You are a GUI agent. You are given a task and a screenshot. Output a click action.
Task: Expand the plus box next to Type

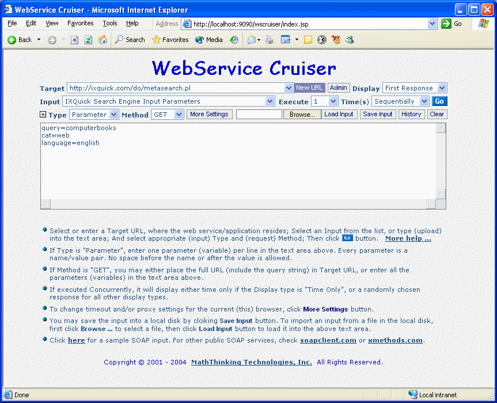pyautogui.click(x=43, y=115)
